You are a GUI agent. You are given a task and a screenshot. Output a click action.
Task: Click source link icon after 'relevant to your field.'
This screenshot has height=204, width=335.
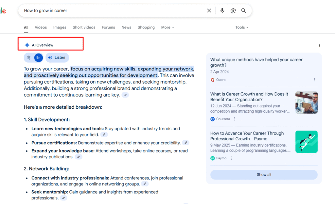104,134
